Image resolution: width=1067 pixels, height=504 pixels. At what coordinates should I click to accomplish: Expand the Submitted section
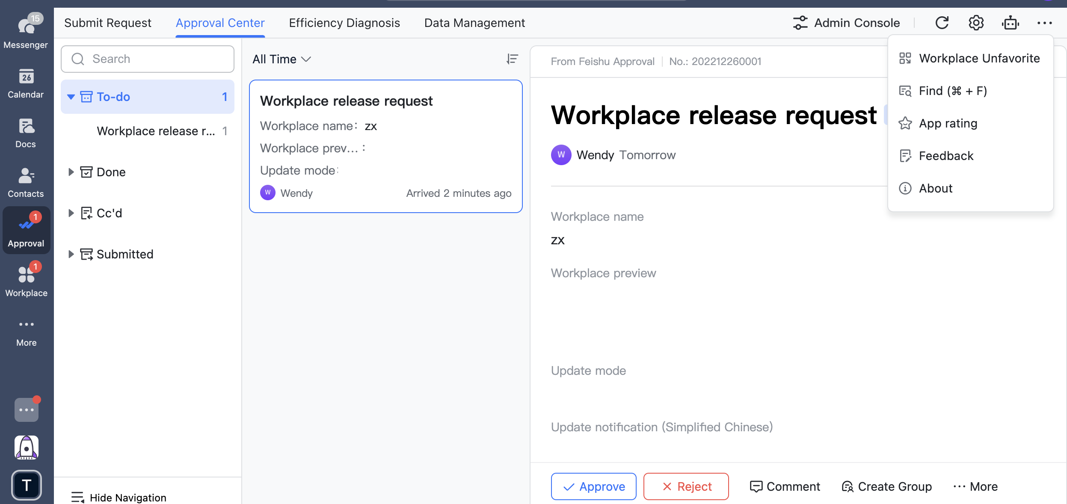[71, 254]
